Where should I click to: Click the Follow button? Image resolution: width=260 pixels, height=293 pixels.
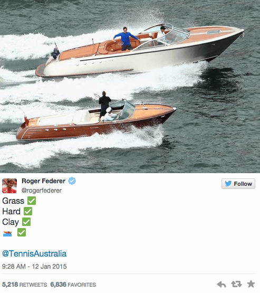coord(238,184)
